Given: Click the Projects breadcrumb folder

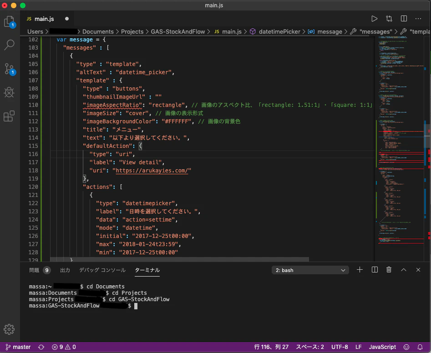Looking at the screenshot, I should (132, 31).
